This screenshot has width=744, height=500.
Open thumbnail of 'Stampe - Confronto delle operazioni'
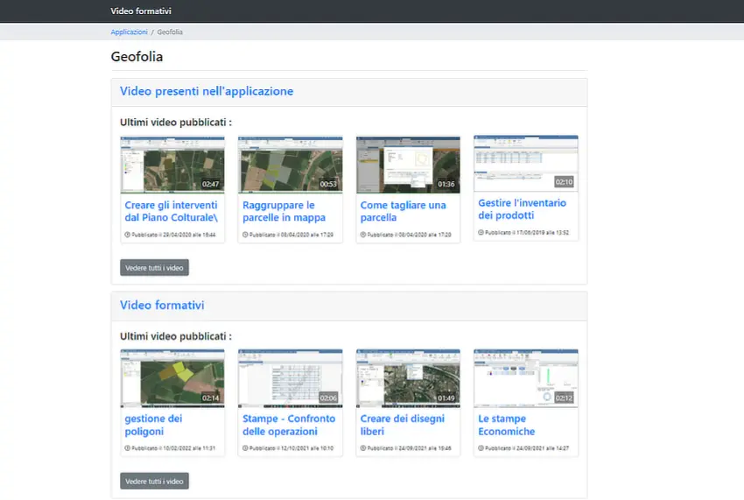click(290, 378)
